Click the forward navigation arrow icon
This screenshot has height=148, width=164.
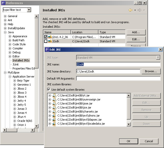tap(139, 10)
